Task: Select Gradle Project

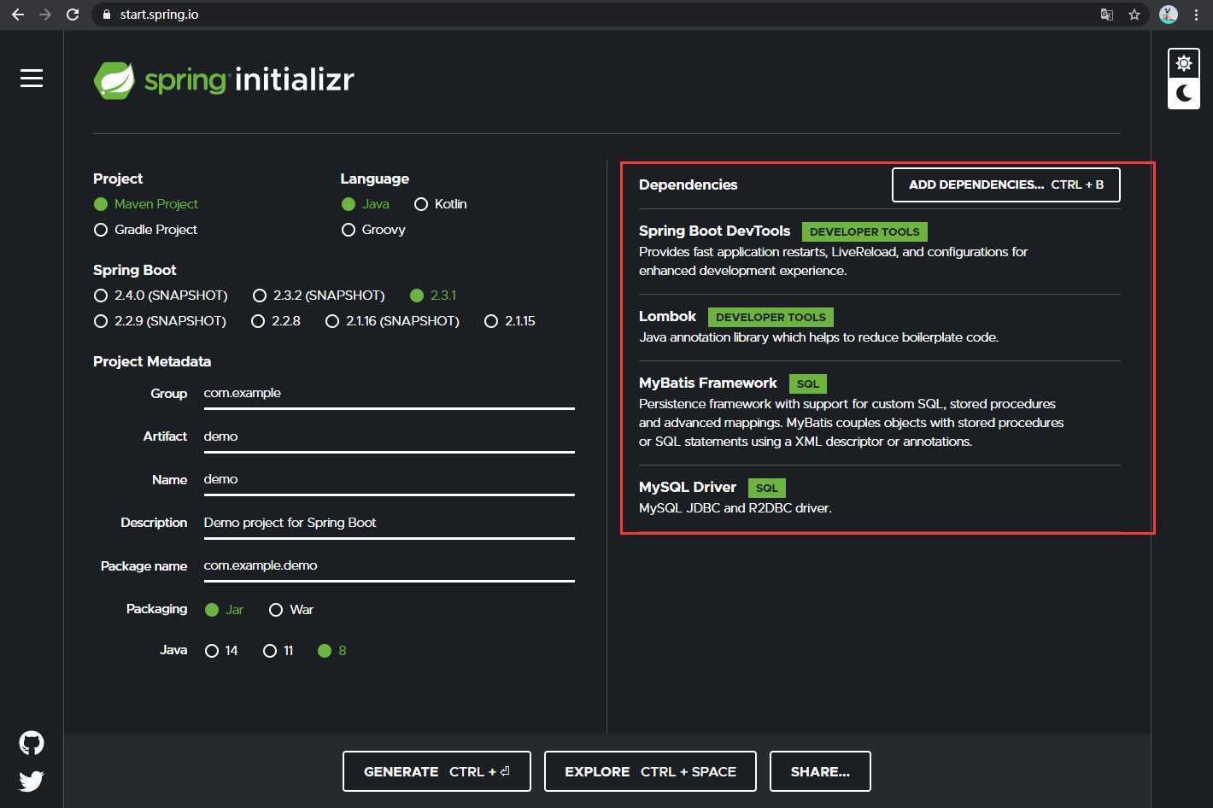Action: coord(145,230)
